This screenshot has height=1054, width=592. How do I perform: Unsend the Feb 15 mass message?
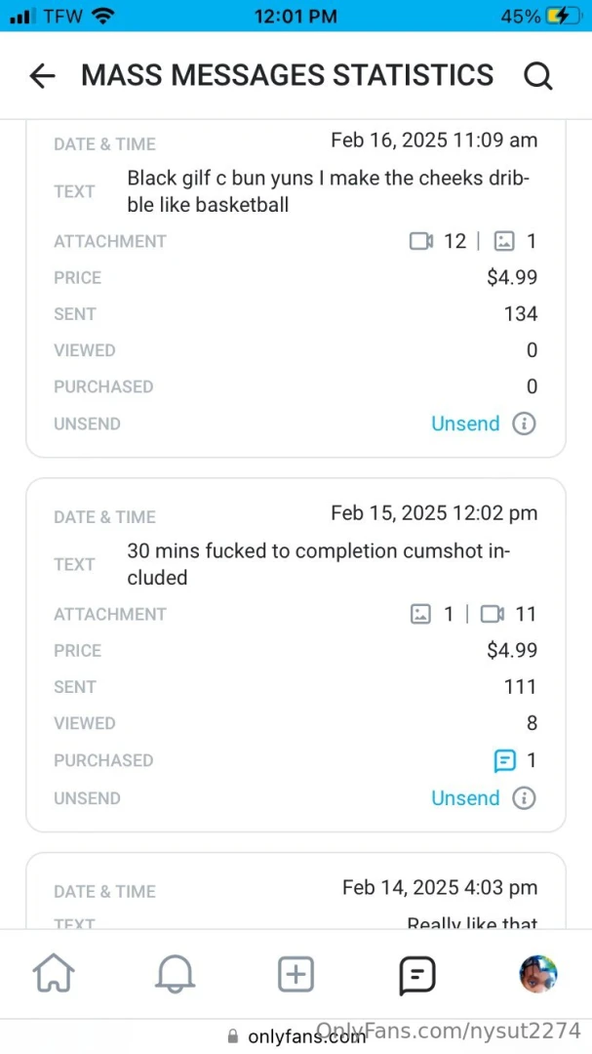pos(465,798)
